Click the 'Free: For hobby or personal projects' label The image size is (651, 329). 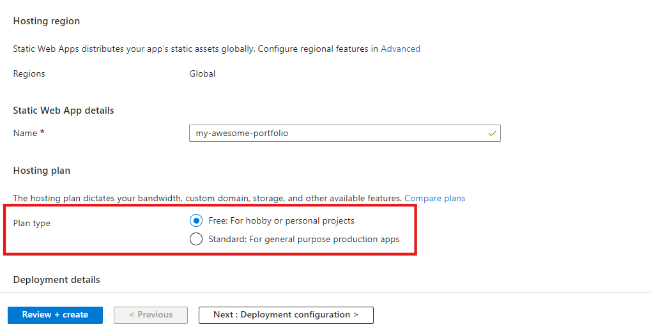pos(281,221)
